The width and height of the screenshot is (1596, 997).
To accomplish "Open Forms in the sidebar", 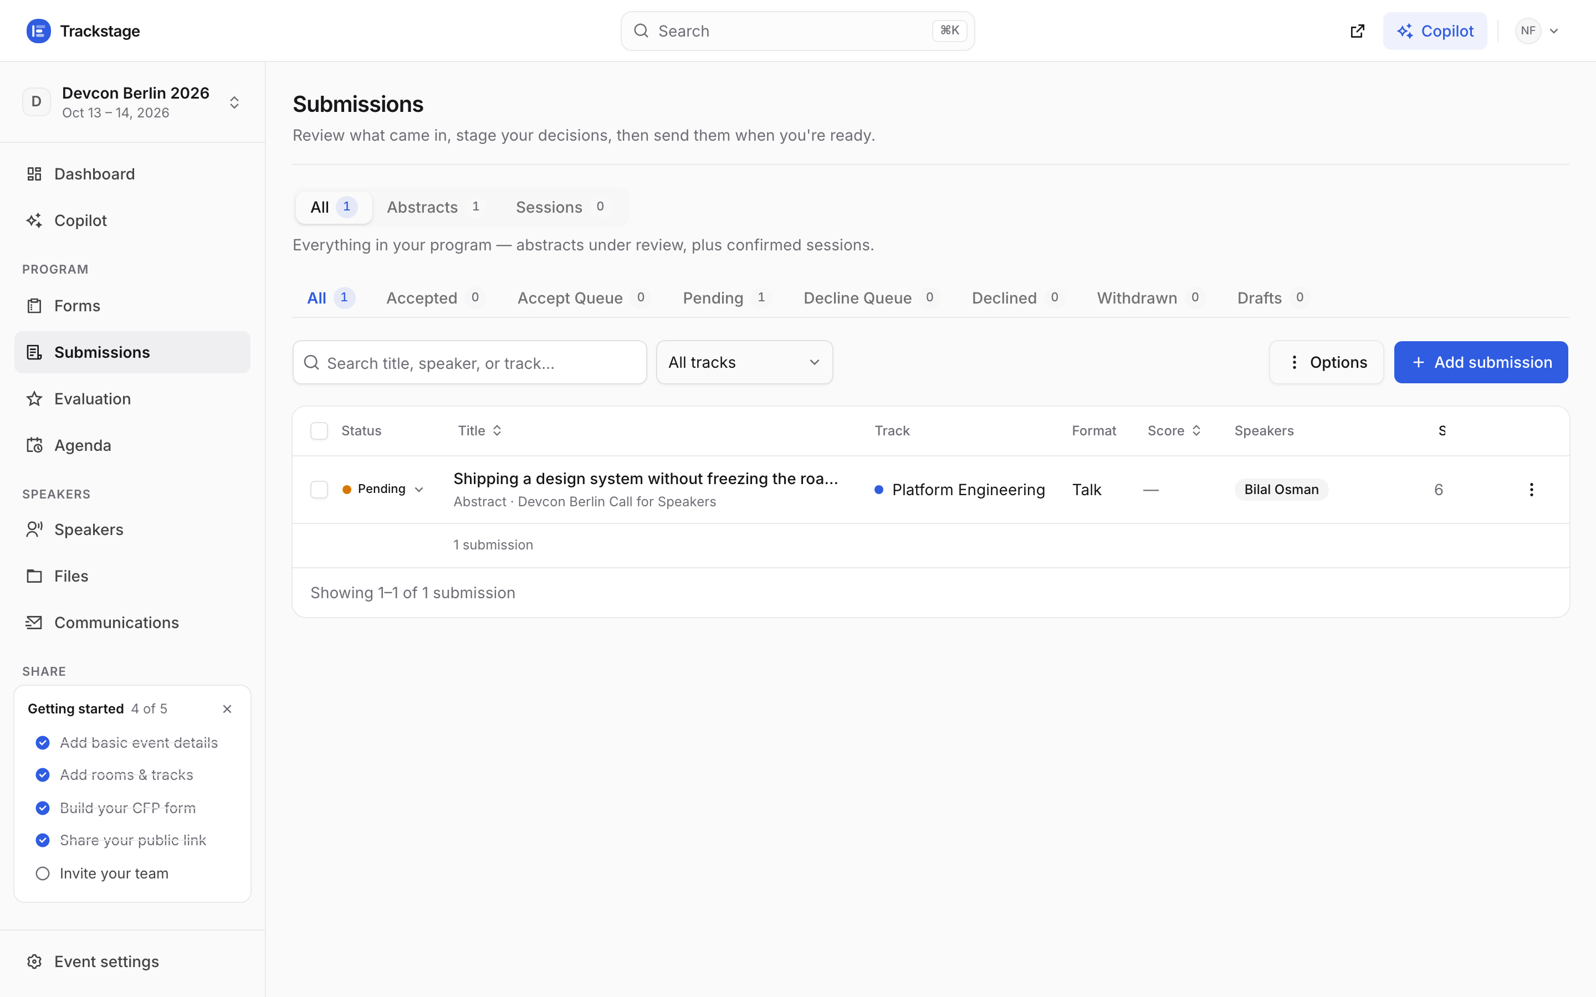I will (132, 306).
